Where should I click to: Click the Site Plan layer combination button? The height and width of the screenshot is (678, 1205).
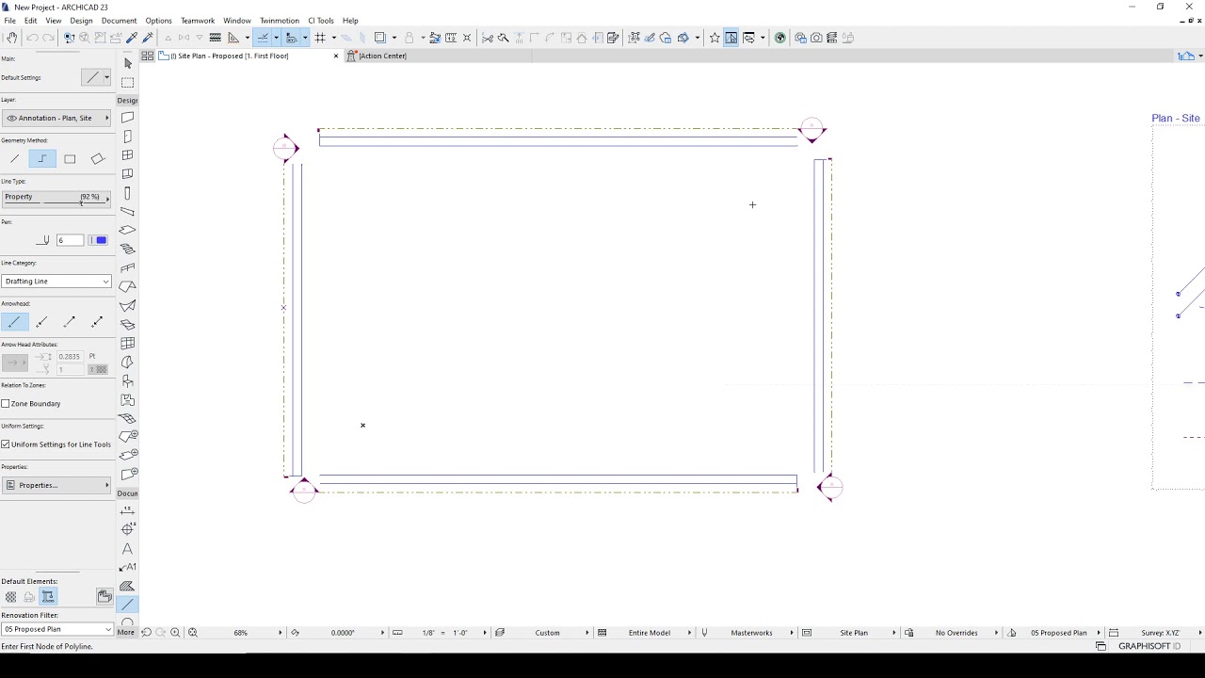coord(854,633)
